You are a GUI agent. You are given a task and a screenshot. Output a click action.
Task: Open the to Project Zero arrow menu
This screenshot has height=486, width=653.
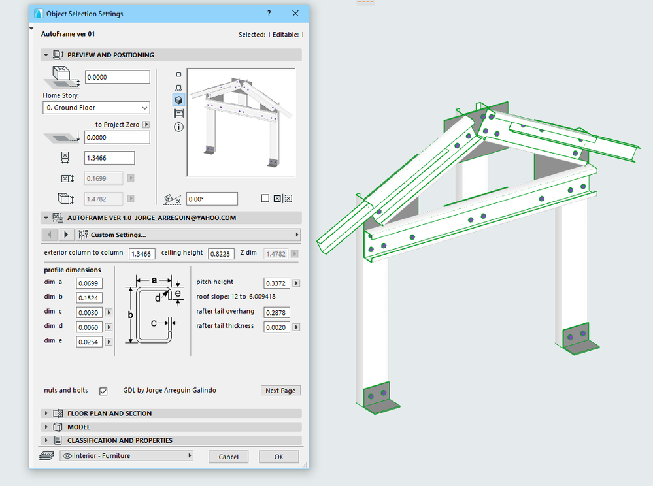click(x=146, y=124)
